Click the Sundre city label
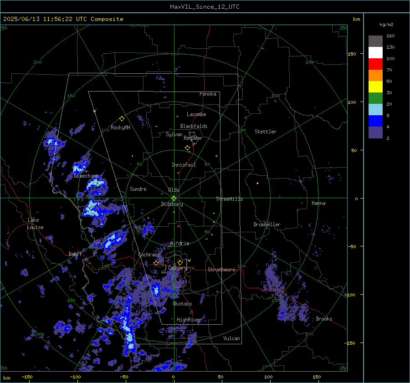 (138, 189)
